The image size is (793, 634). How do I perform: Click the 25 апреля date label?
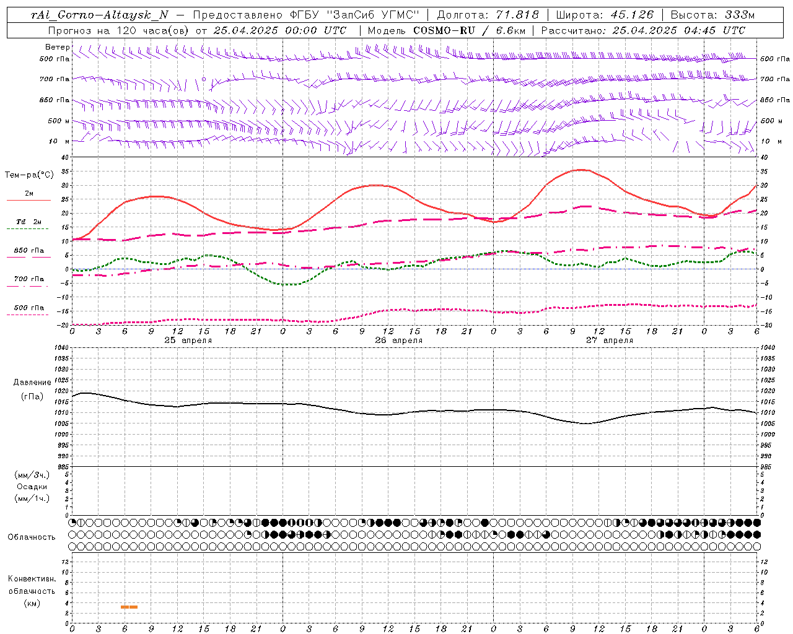coord(188,341)
